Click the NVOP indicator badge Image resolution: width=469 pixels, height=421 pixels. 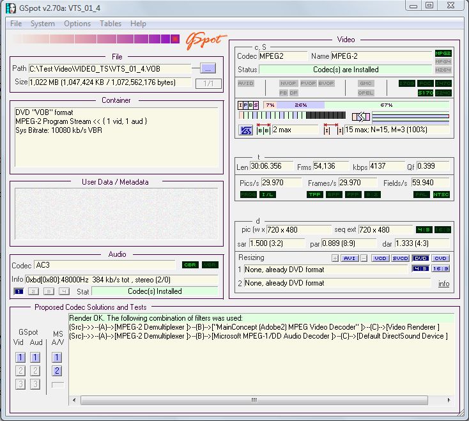pyautogui.click(x=288, y=84)
